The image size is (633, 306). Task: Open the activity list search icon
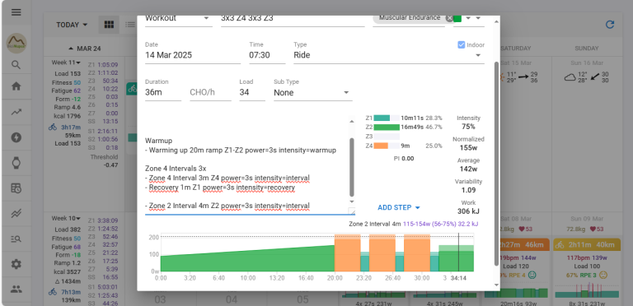pos(16,239)
